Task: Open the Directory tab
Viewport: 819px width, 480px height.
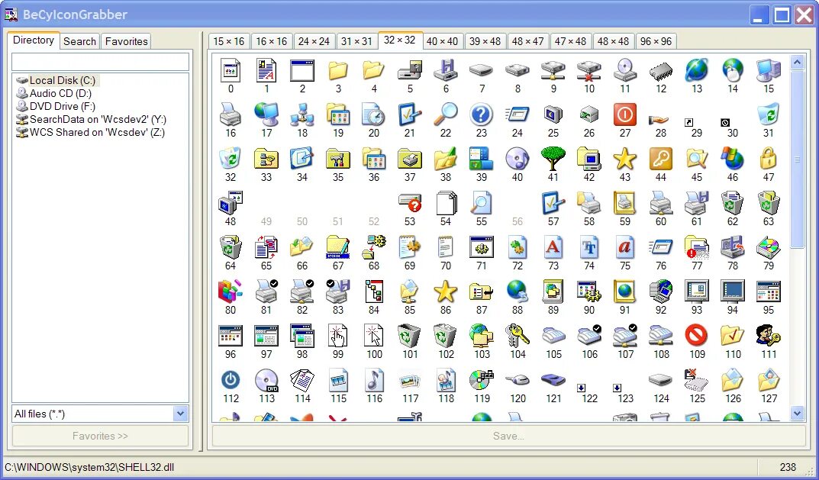Action: [x=34, y=40]
